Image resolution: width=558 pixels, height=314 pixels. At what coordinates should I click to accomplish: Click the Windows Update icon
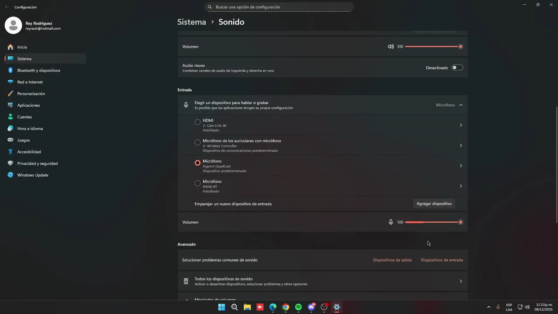(x=10, y=175)
